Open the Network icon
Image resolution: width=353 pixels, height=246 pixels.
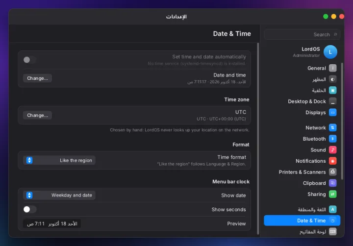click(332, 127)
